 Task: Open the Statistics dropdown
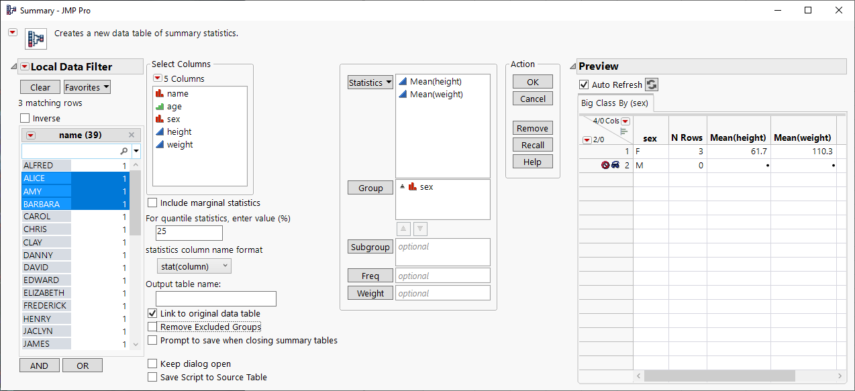(370, 82)
